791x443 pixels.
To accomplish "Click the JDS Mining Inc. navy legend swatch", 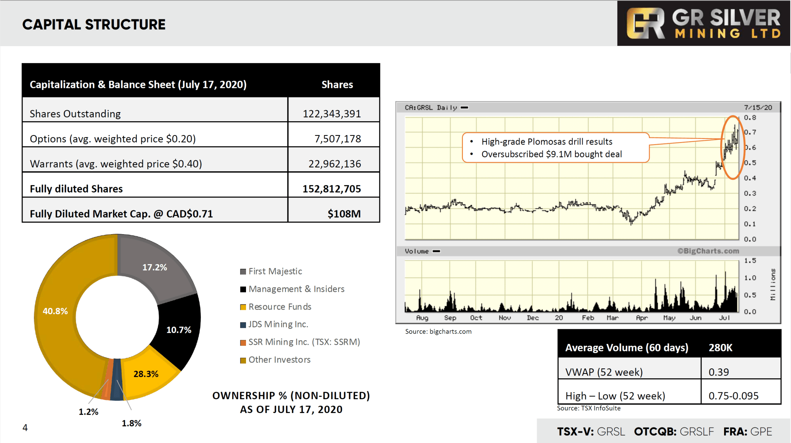I will coord(243,325).
